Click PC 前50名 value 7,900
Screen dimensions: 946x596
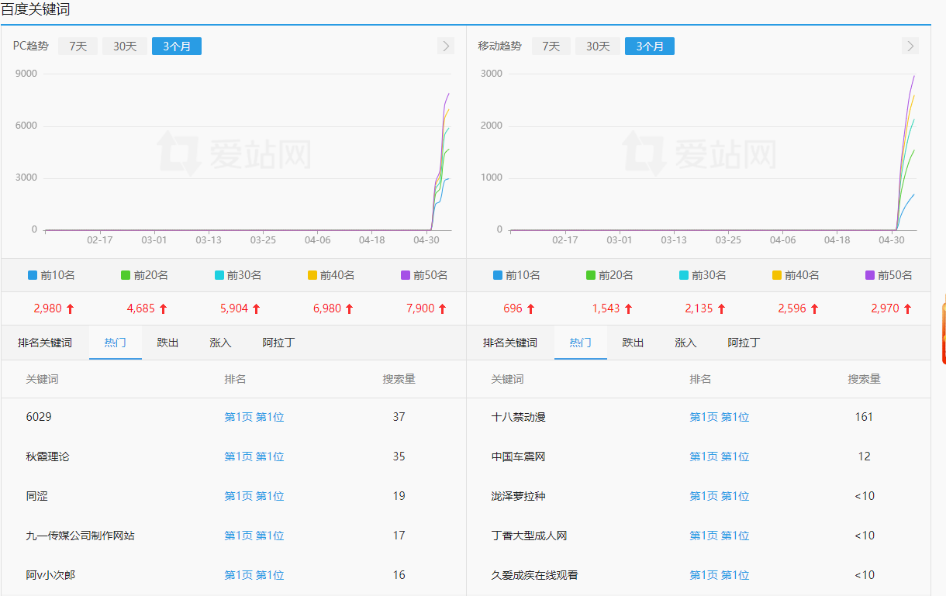coord(420,308)
